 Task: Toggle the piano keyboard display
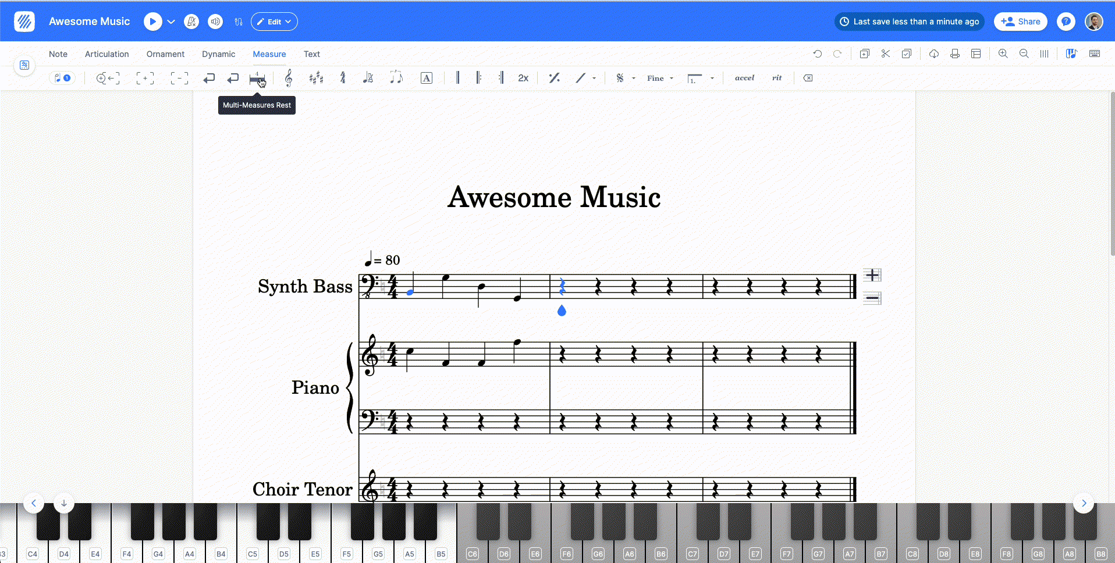pos(1071,54)
